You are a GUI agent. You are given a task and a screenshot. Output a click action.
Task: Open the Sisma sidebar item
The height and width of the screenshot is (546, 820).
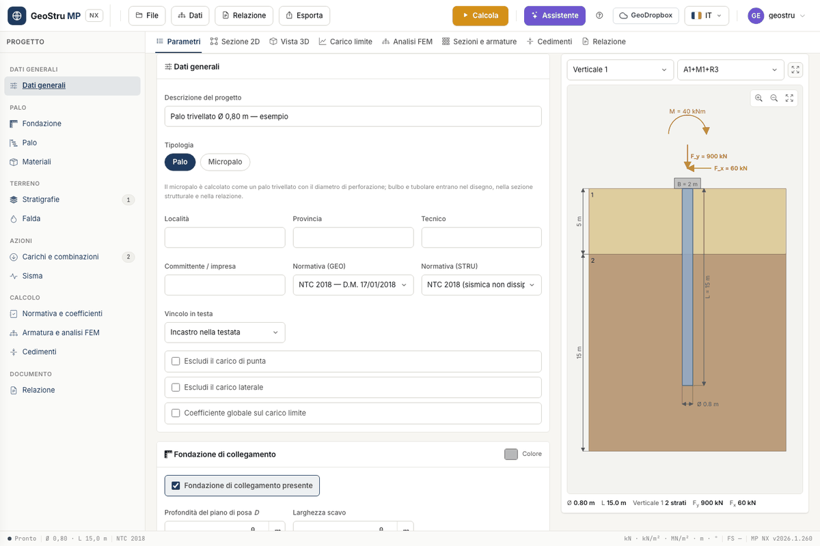pos(72,276)
